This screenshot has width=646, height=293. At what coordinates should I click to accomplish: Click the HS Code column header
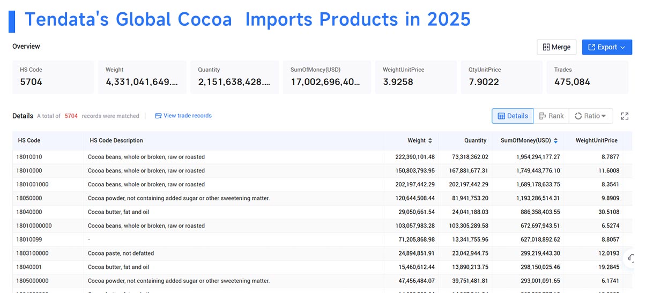[29, 140]
